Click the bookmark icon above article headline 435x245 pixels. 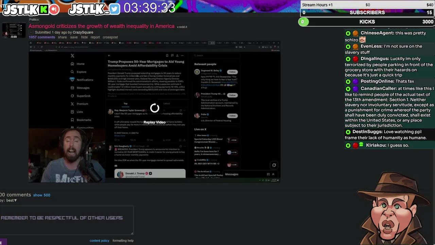[x=167, y=55]
